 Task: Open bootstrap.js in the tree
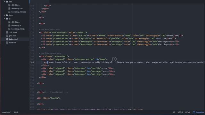tap(16, 26)
